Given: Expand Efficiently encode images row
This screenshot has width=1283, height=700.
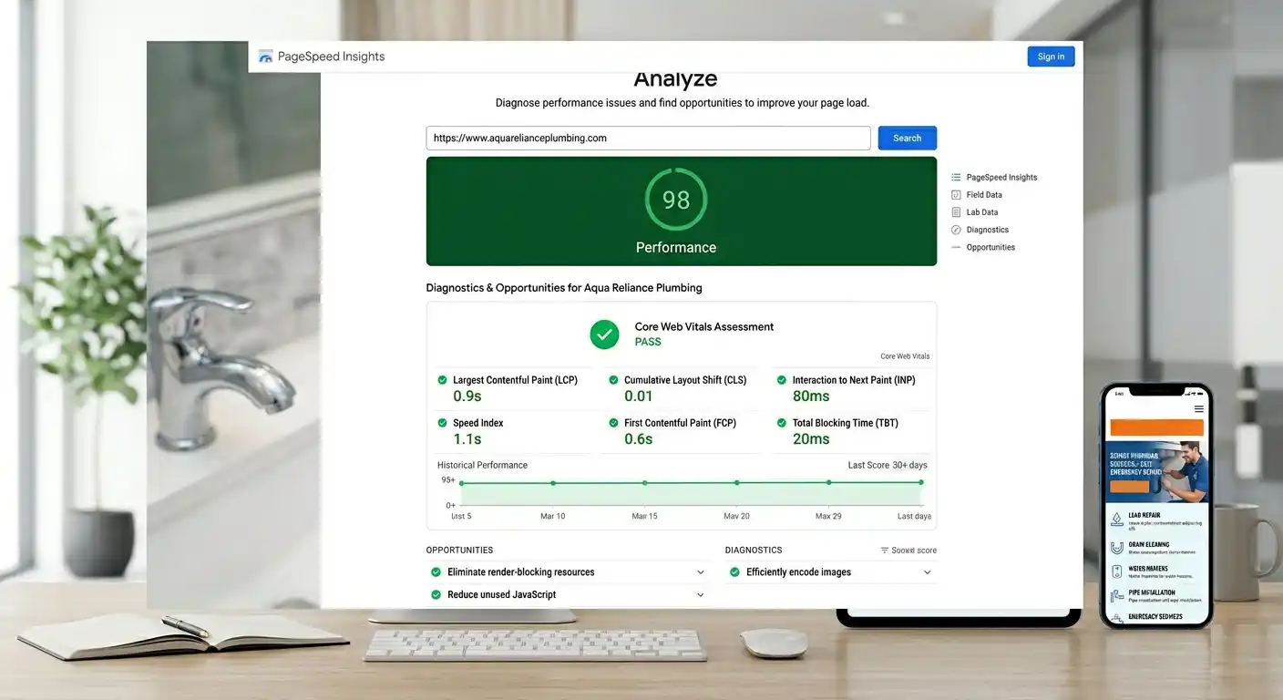Looking at the screenshot, I should click(831, 572).
